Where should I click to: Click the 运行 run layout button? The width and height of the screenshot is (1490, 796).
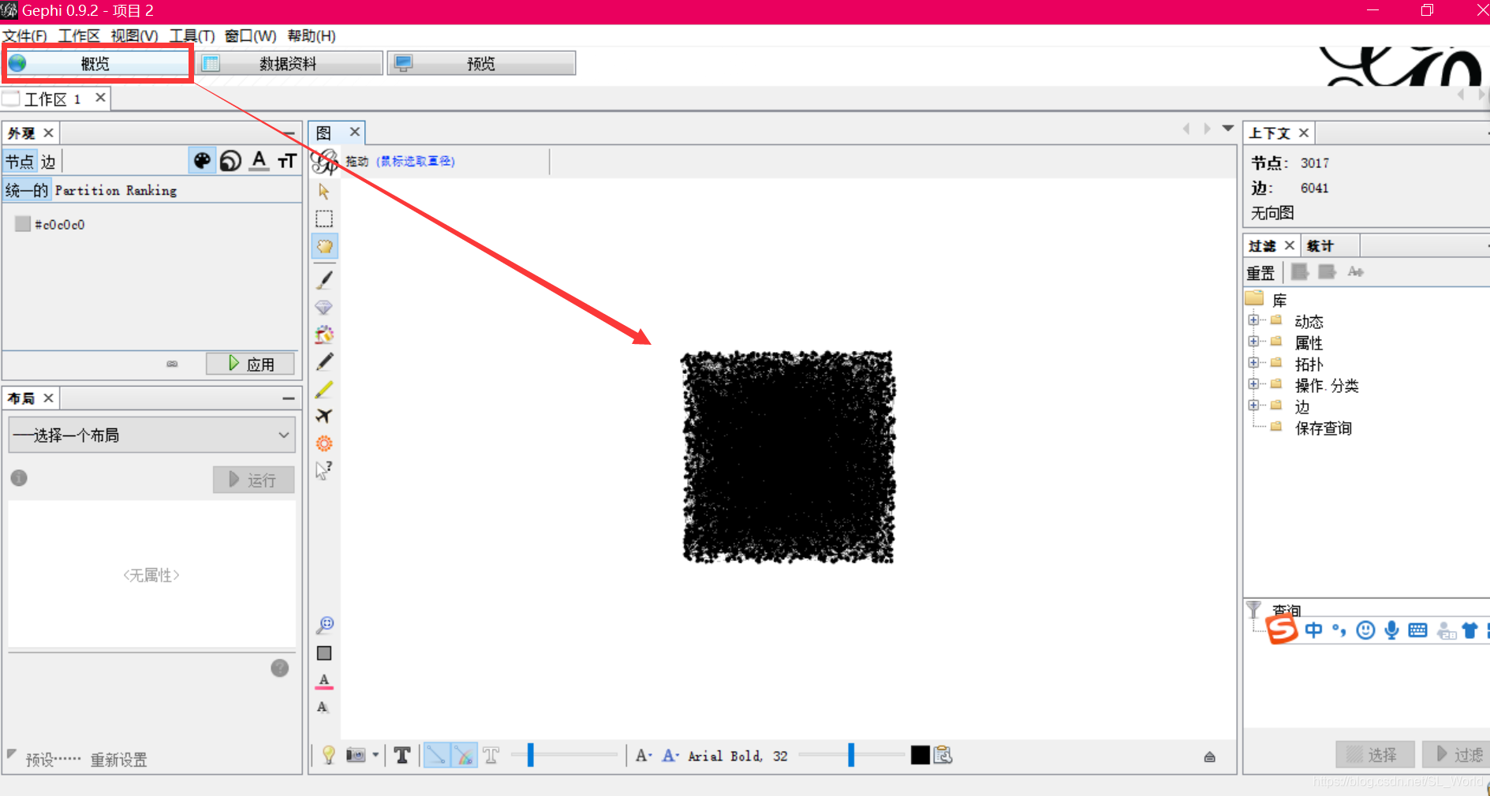click(x=253, y=480)
